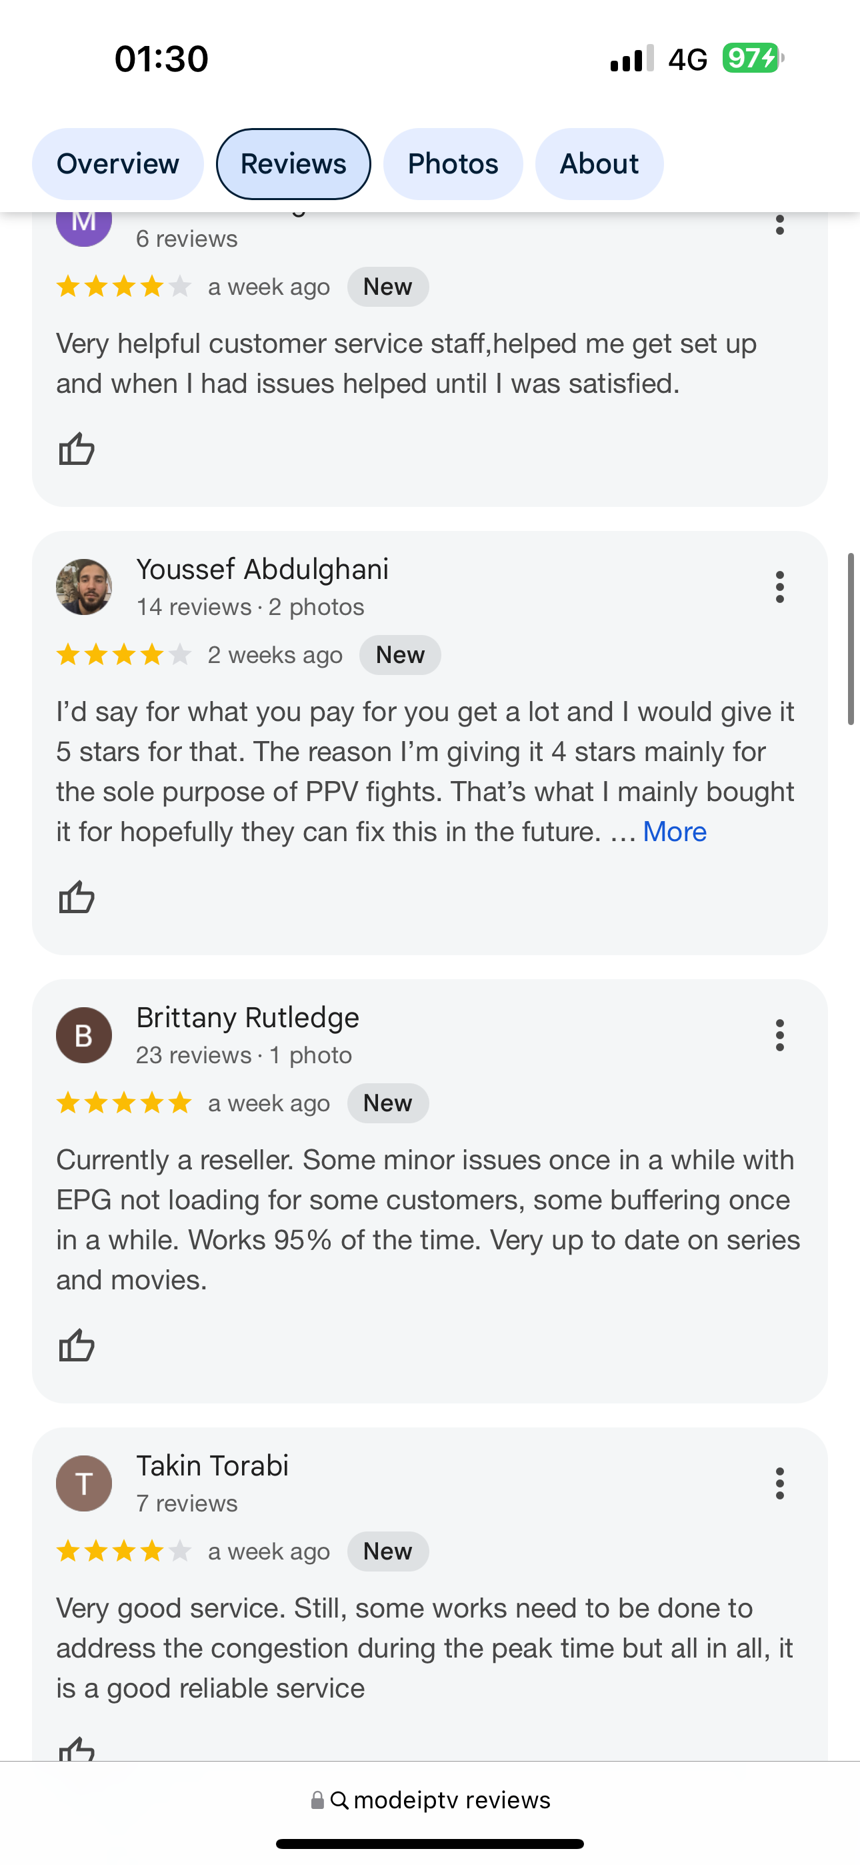Switch to the Overview tab
This screenshot has height=1865, width=860.
pos(118,164)
